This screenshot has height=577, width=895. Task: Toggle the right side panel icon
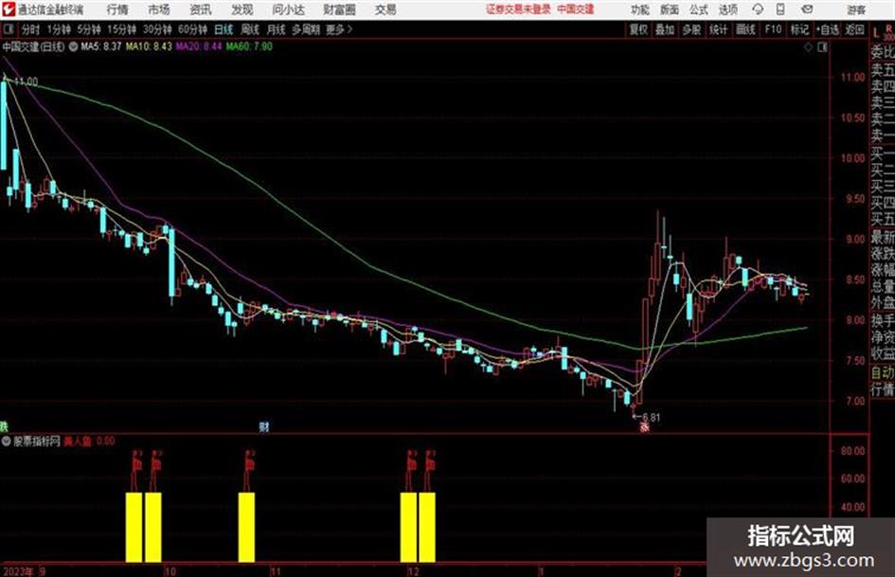pos(822,47)
